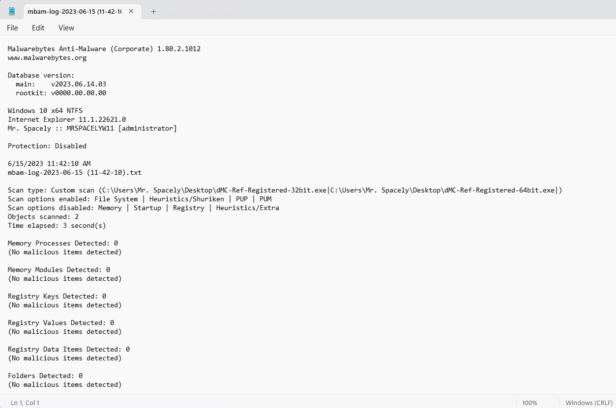Click 'No malicious items detected' under Memory Processes Detected
Screen dimensions: 616x408
[x=65, y=252]
